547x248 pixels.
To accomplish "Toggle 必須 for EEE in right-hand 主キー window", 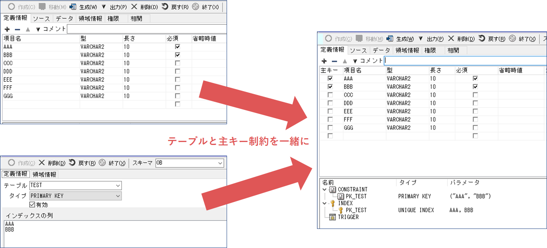I will click(x=475, y=111).
